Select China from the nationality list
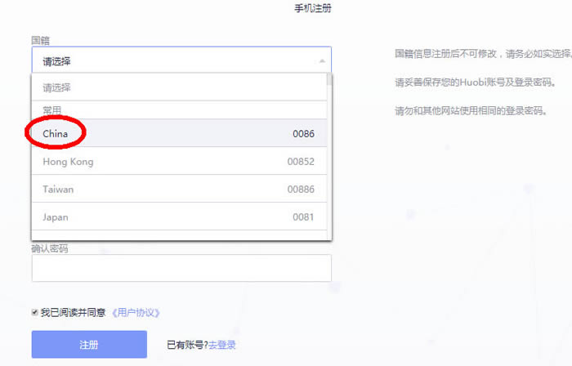Viewport: 572px width, 366px height. [56, 134]
